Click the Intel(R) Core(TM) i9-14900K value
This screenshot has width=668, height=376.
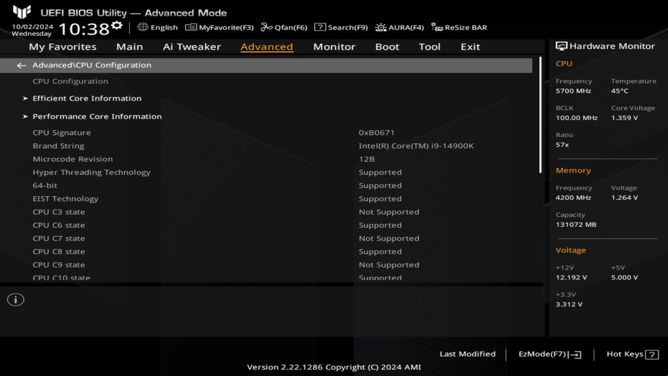coord(416,146)
